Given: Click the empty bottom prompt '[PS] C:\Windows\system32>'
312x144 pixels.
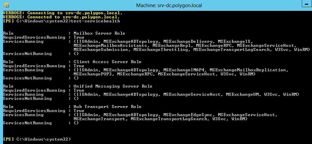Looking at the screenshot, I should click(37, 139).
